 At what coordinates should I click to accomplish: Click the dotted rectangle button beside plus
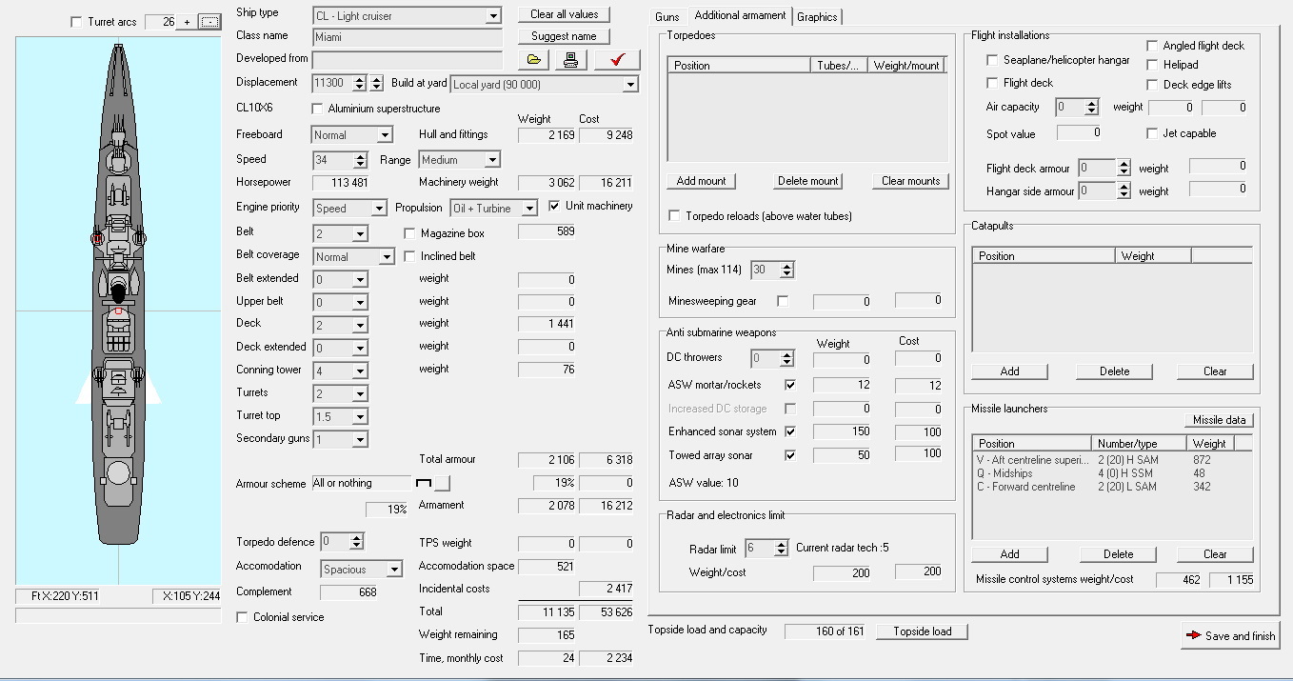[209, 22]
